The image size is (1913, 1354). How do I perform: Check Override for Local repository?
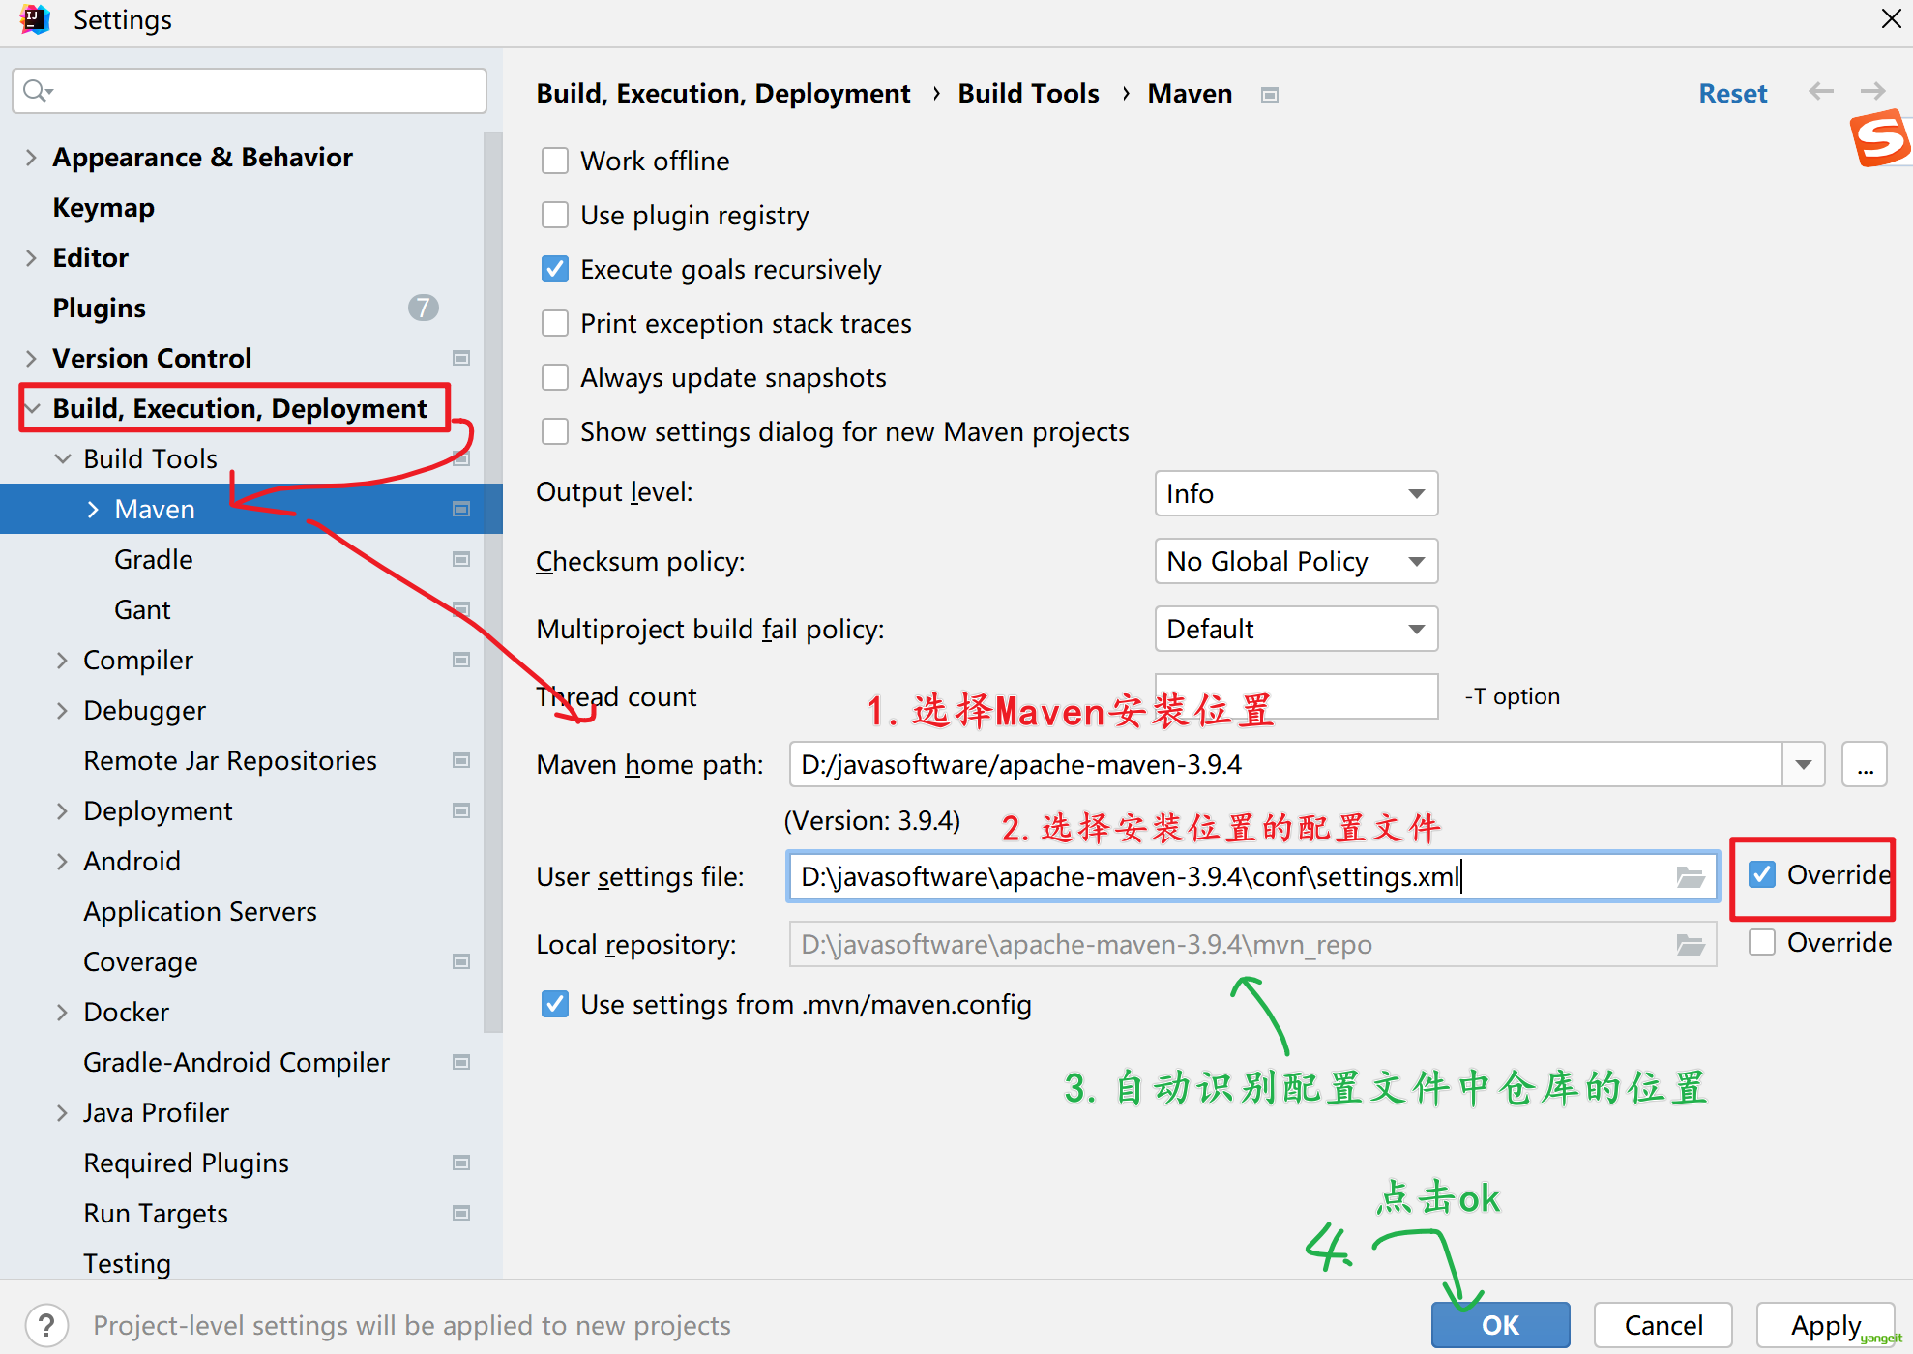tap(1762, 942)
